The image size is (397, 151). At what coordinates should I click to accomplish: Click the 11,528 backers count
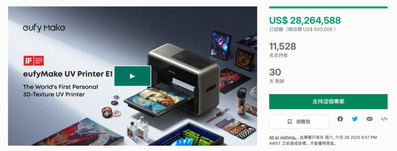[282, 46]
